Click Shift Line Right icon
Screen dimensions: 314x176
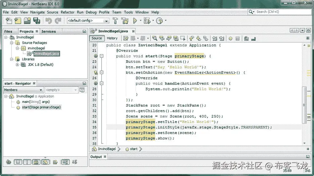click(222, 38)
